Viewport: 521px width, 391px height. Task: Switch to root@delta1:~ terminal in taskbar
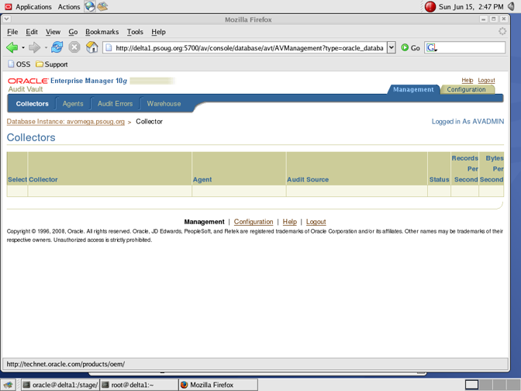pyautogui.click(x=139, y=385)
